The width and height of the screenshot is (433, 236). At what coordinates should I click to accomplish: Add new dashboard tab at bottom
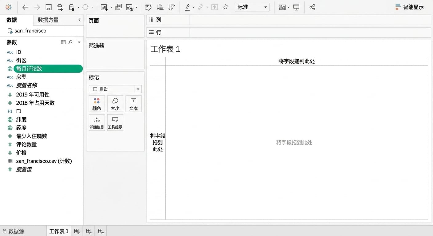coord(89,231)
